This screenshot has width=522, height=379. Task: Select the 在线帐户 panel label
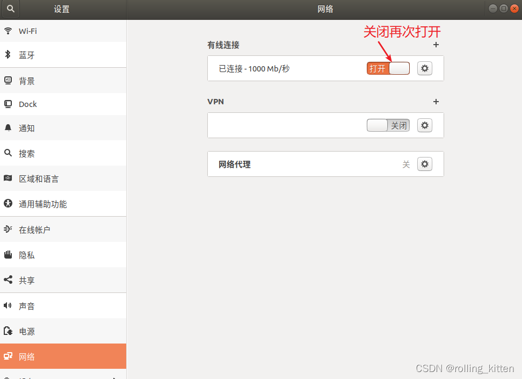tap(34, 230)
